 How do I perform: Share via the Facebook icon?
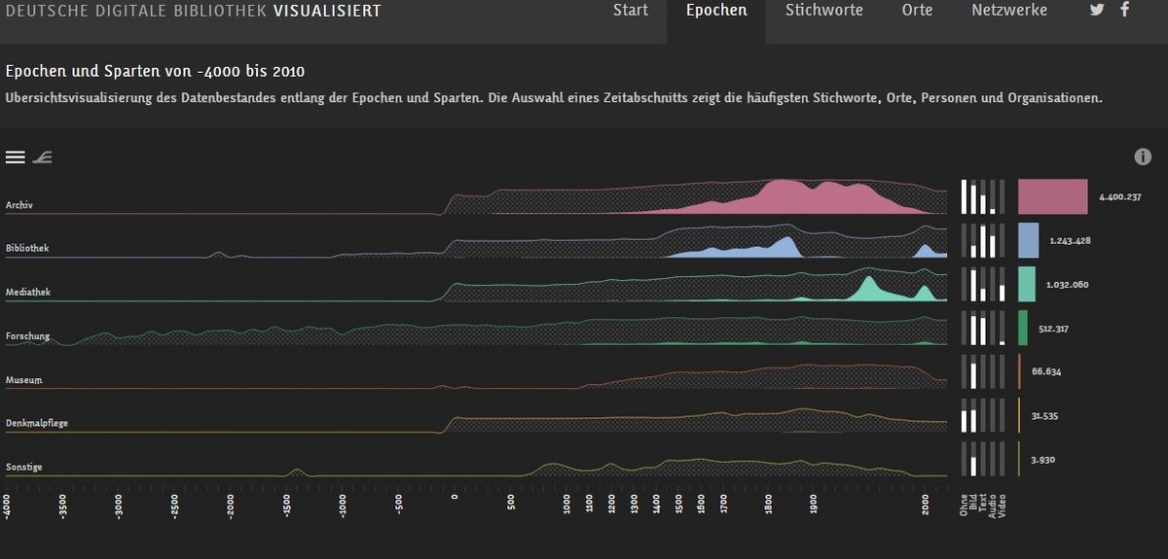pos(1125,11)
